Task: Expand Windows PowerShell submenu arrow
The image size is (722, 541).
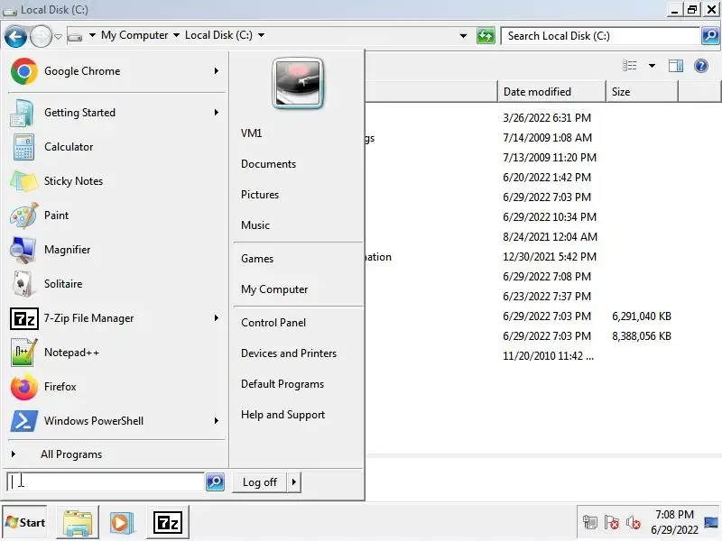Action: [x=217, y=420]
